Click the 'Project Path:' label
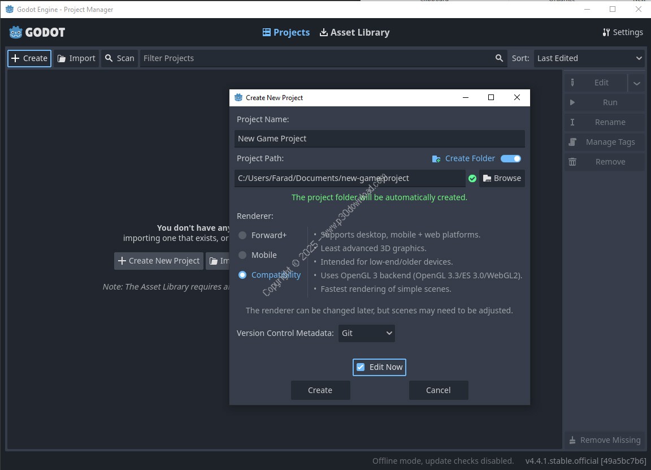The image size is (651, 470). tap(261, 158)
